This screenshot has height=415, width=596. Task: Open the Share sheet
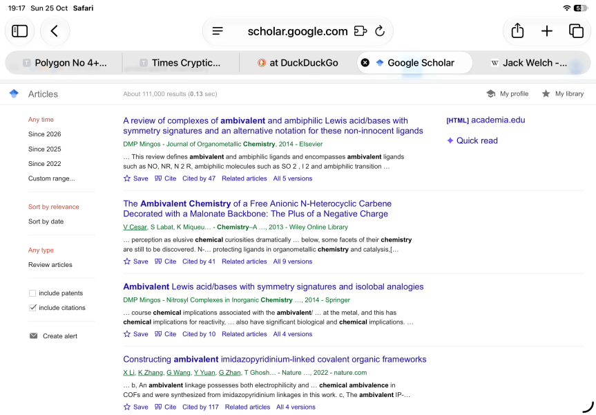tap(517, 30)
